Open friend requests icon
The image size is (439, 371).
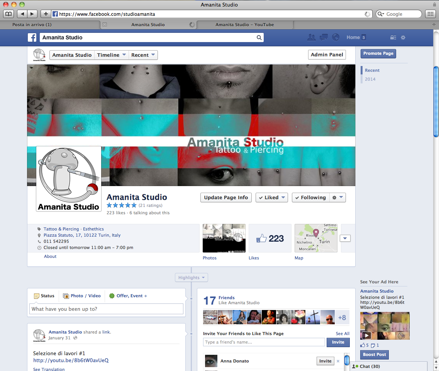click(x=311, y=37)
